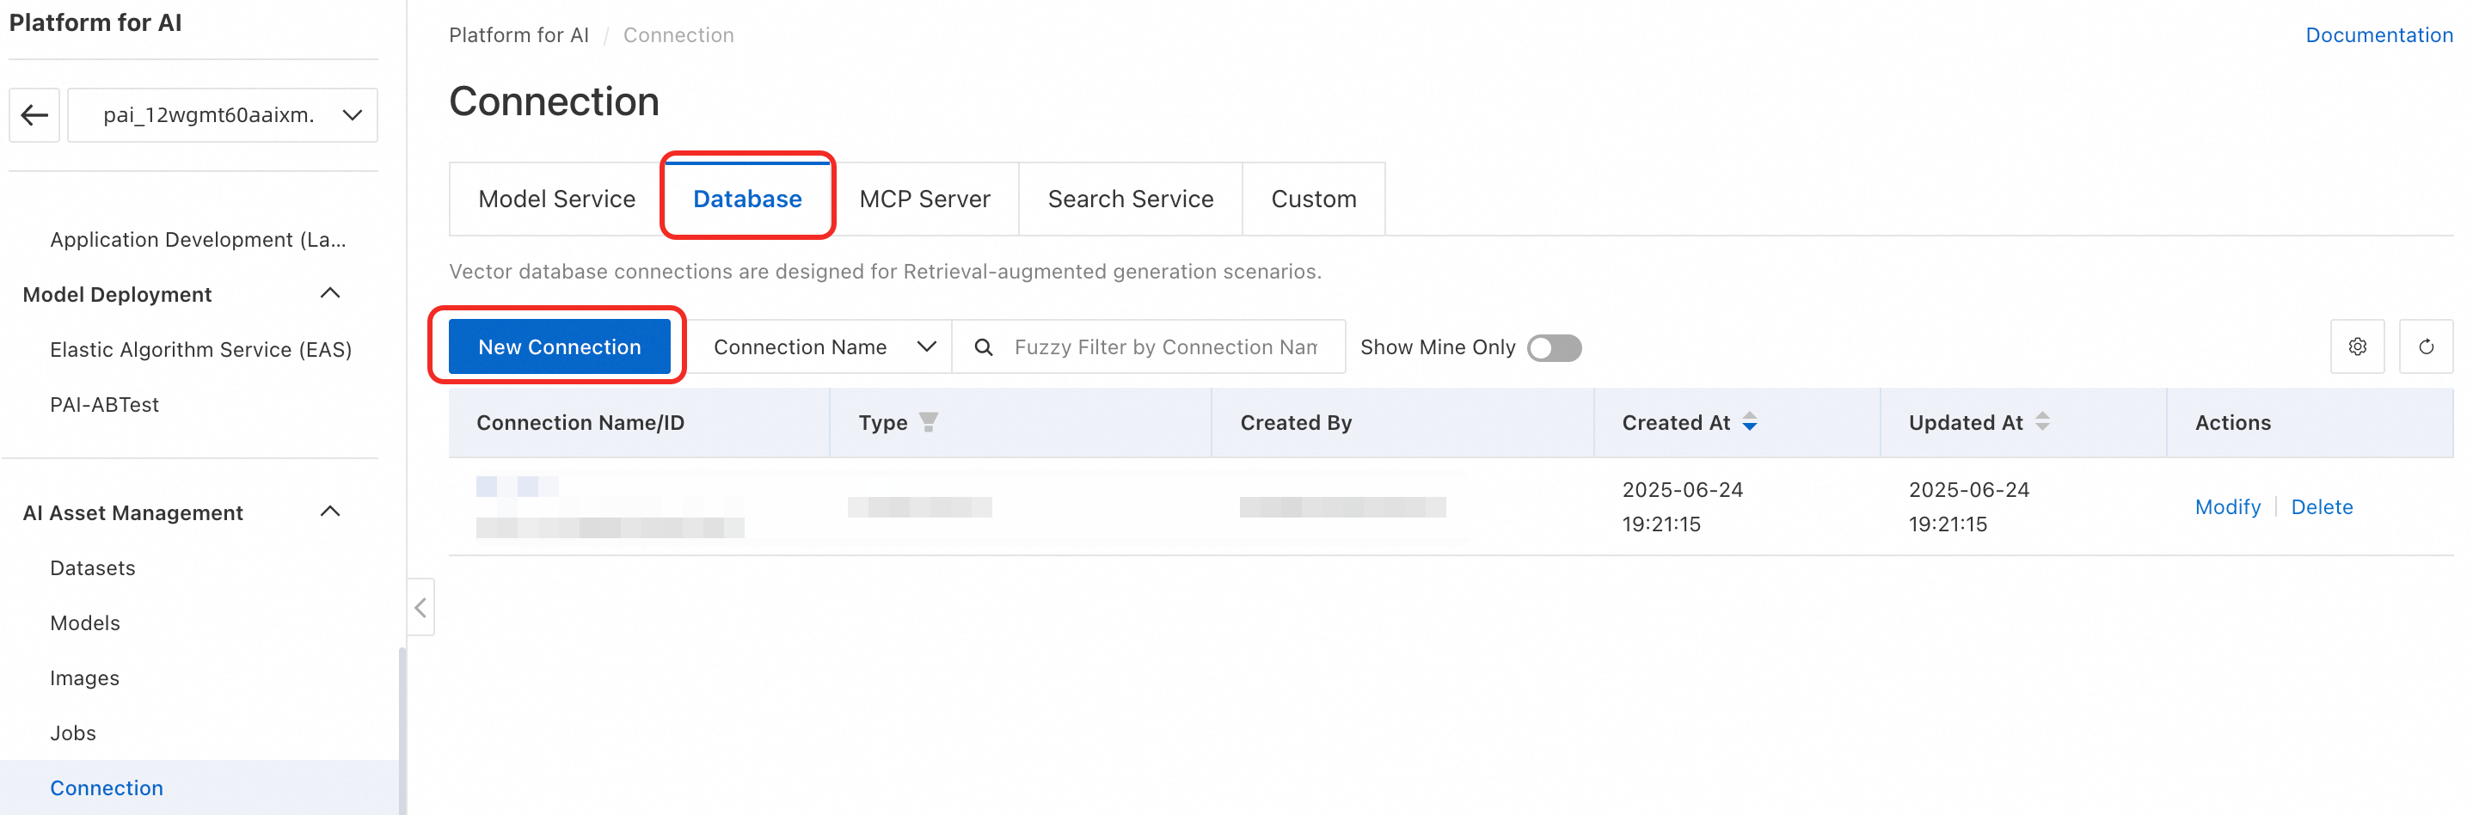
Task: Click the fuzzy filter search field
Action: click(x=1165, y=347)
